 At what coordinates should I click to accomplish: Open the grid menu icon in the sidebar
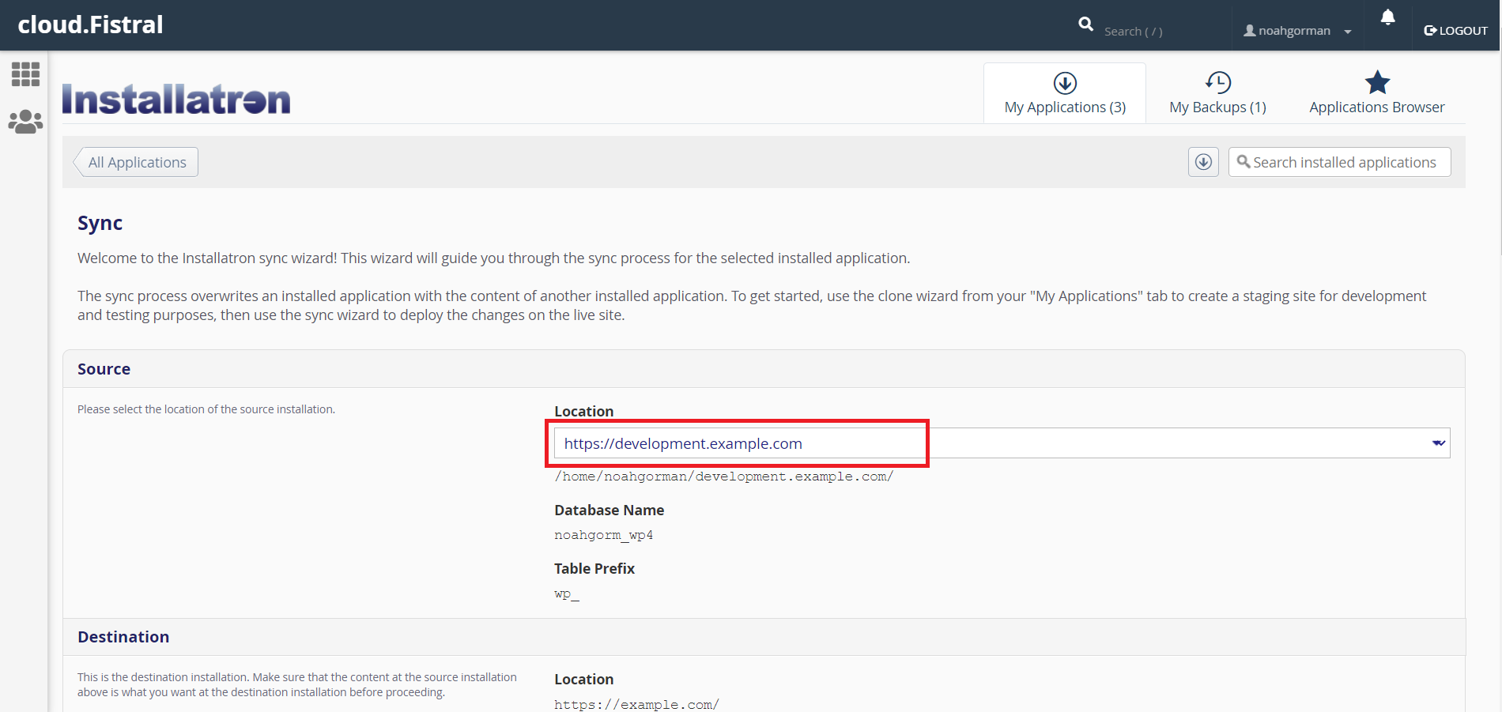25,74
